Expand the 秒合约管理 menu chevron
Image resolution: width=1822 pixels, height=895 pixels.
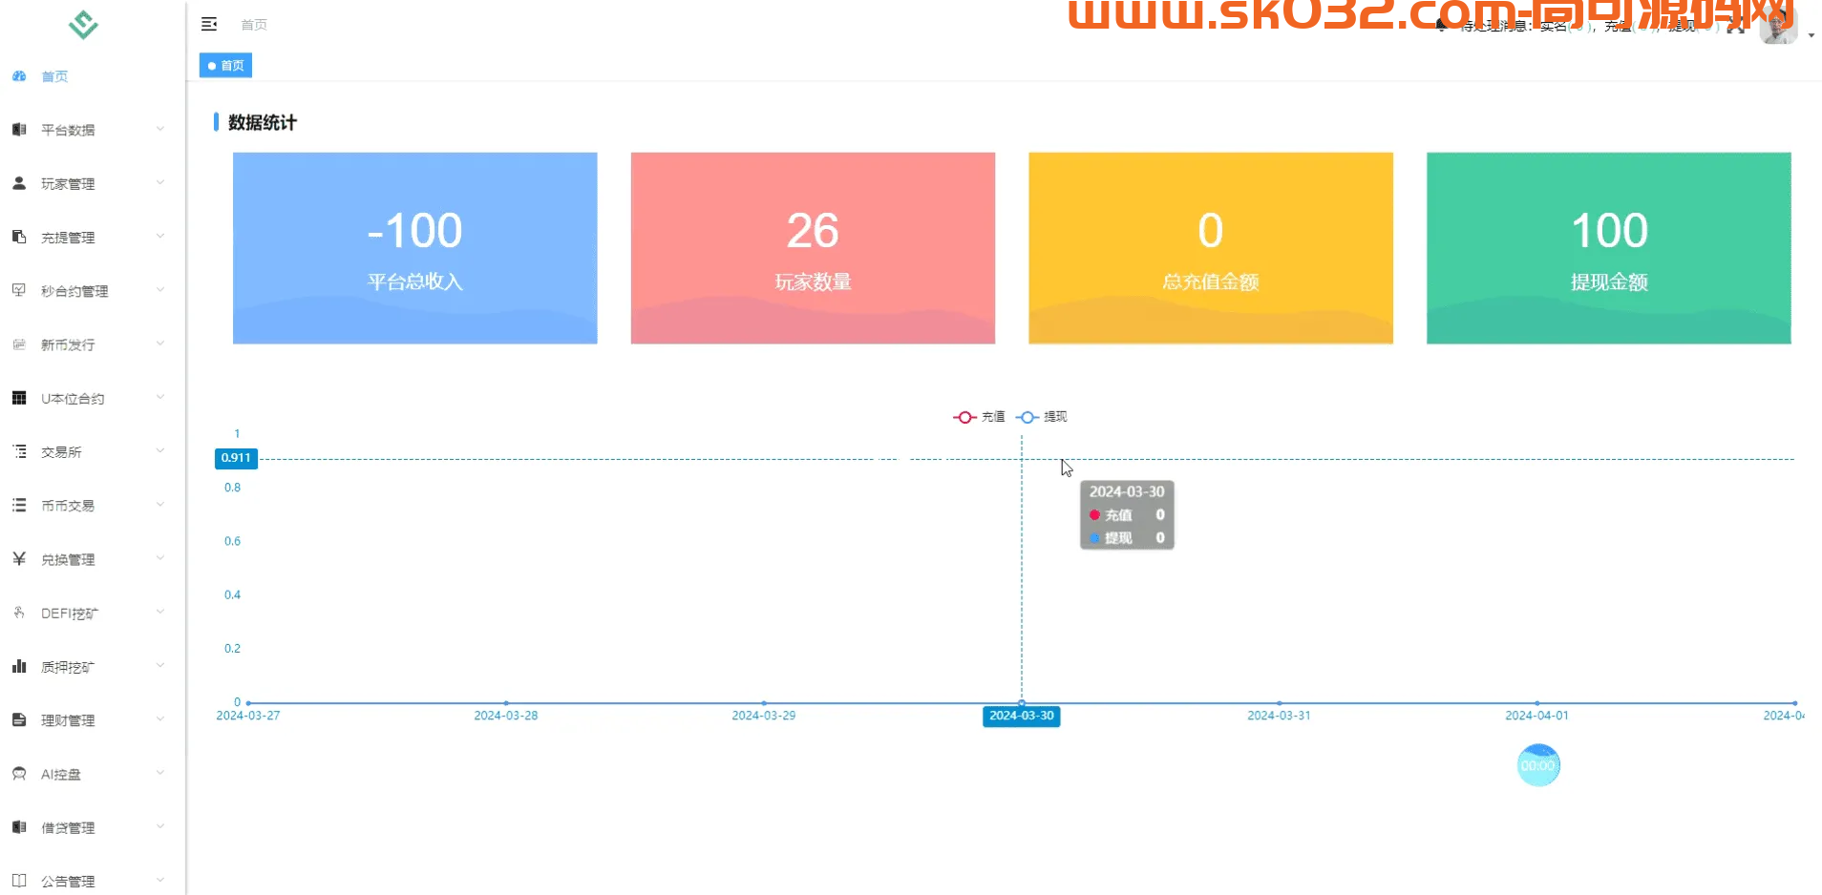pyautogui.click(x=160, y=290)
